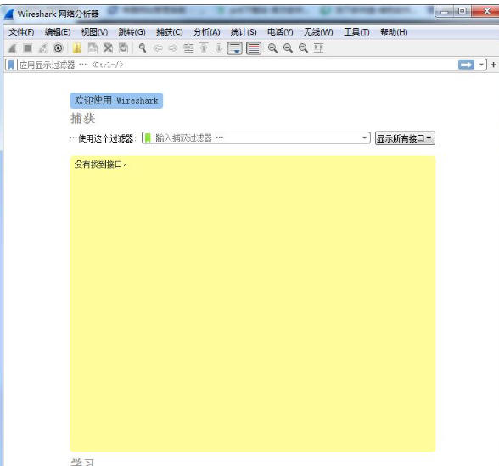Click the zoom out magnifier icon
499x466 pixels.
coord(288,48)
